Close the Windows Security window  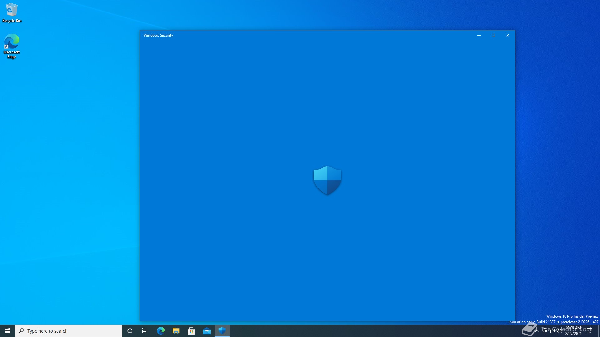pos(508,35)
